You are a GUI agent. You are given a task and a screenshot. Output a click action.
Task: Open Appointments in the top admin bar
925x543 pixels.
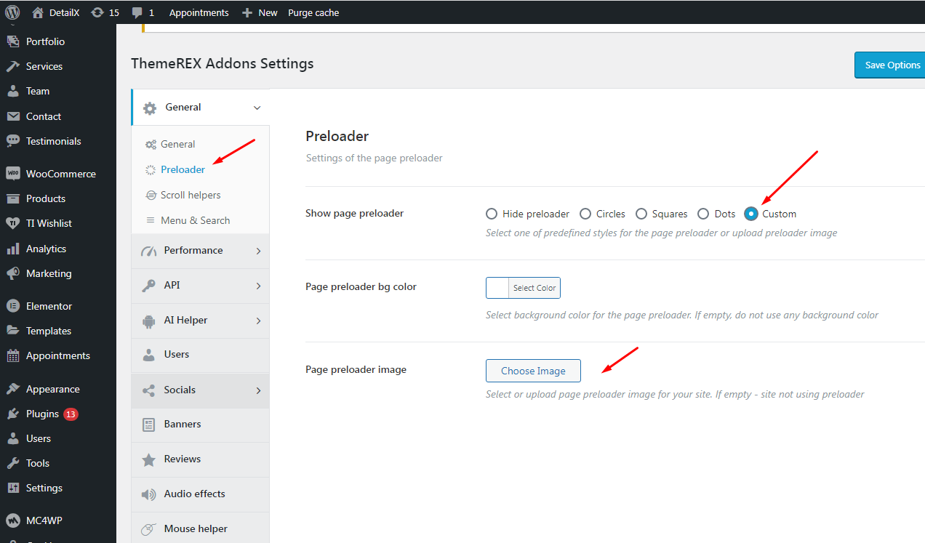[x=199, y=12]
